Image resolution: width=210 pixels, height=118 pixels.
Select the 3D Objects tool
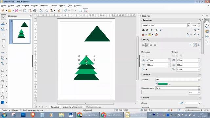(x=3, y=102)
